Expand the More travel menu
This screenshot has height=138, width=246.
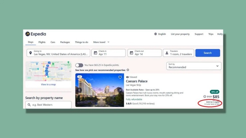tap(101, 42)
